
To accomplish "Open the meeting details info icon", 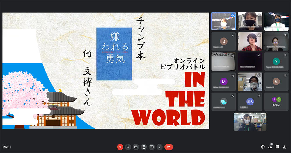I will (x=263, y=147).
